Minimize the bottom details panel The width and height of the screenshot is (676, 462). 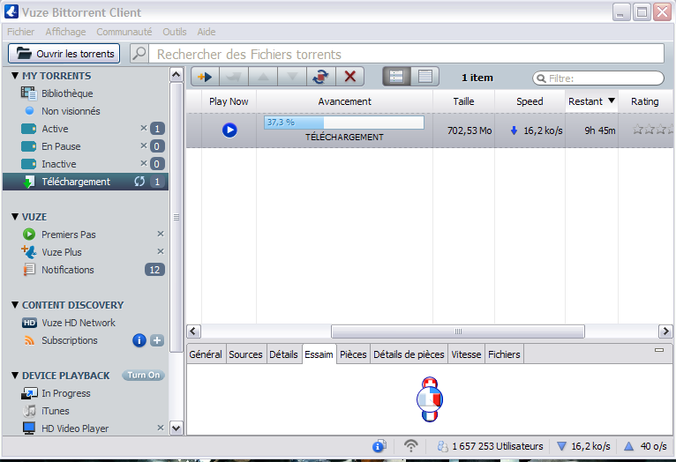pos(659,350)
